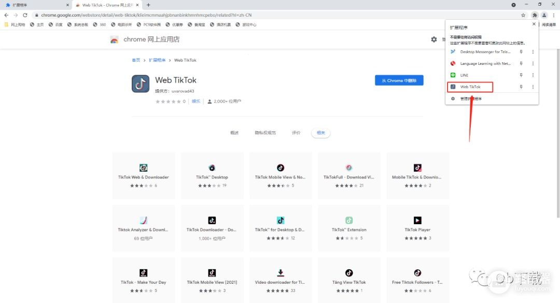Click the TikTok Extension green icon
The image size is (560, 303).
(x=349, y=220)
